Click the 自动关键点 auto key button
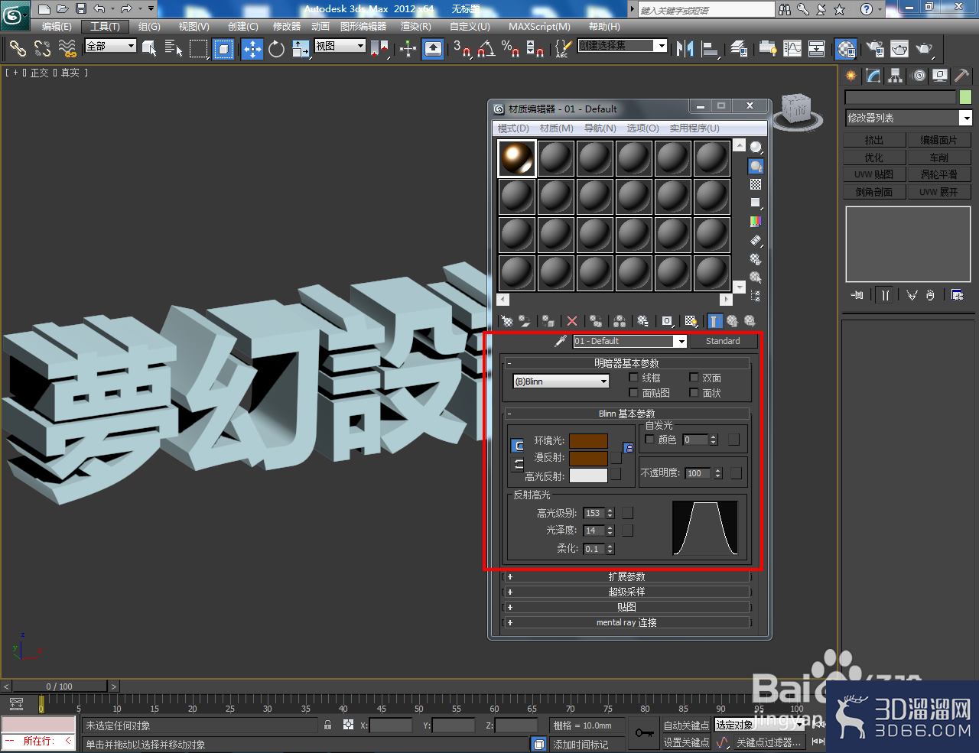Image resolution: width=979 pixels, height=753 pixels. (x=686, y=725)
